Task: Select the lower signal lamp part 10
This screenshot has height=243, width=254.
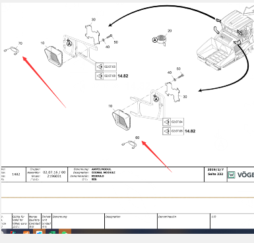Action: coord(121,119)
